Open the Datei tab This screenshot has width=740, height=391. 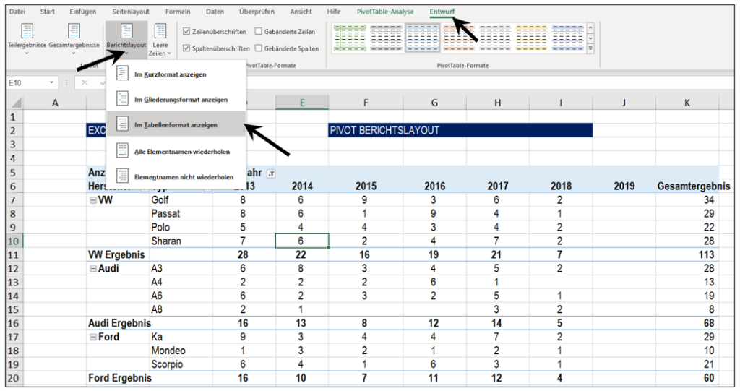[x=17, y=12]
